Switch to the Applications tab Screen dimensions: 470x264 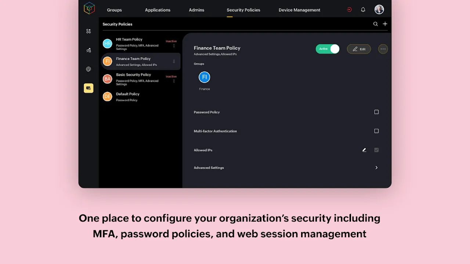(x=158, y=10)
